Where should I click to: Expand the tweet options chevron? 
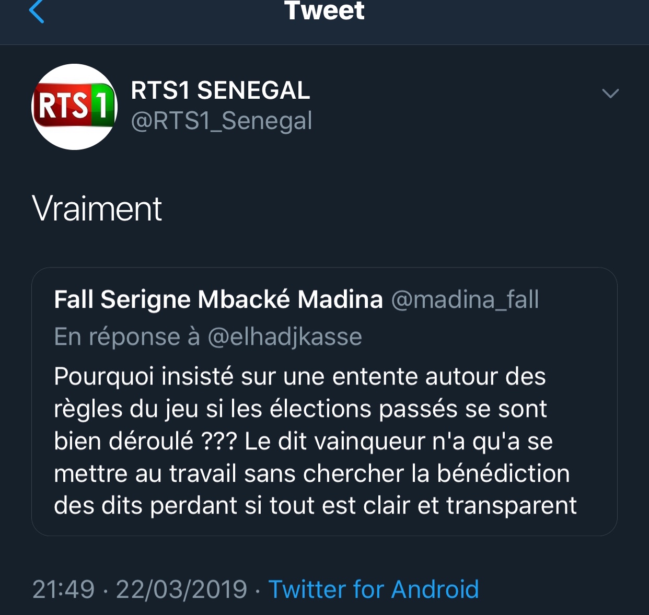pos(610,94)
